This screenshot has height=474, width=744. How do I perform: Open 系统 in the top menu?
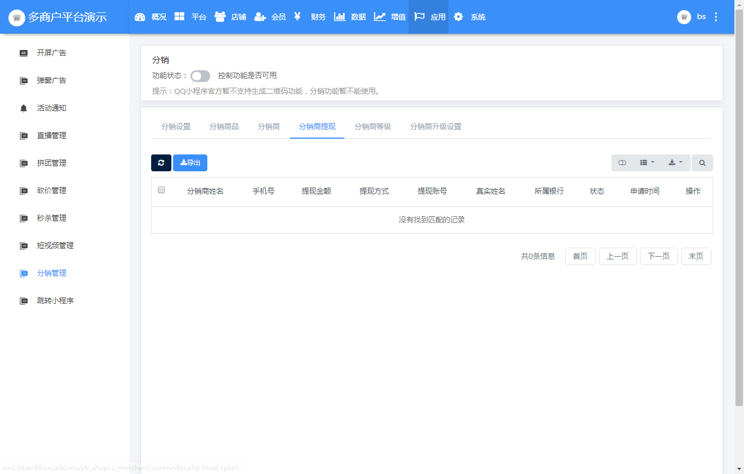click(478, 17)
